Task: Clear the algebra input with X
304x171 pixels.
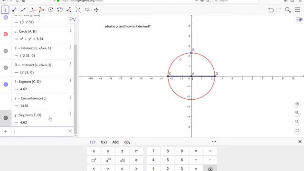Action: [x=70, y=131]
